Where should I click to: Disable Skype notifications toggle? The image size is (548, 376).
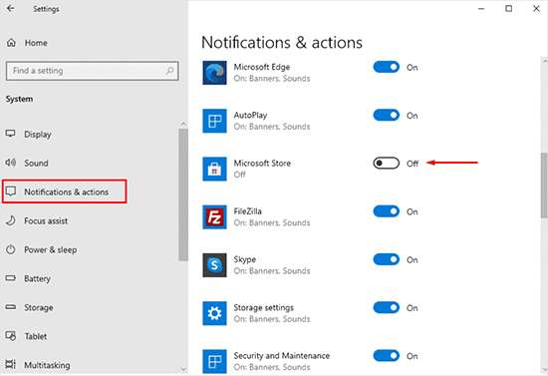point(387,259)
